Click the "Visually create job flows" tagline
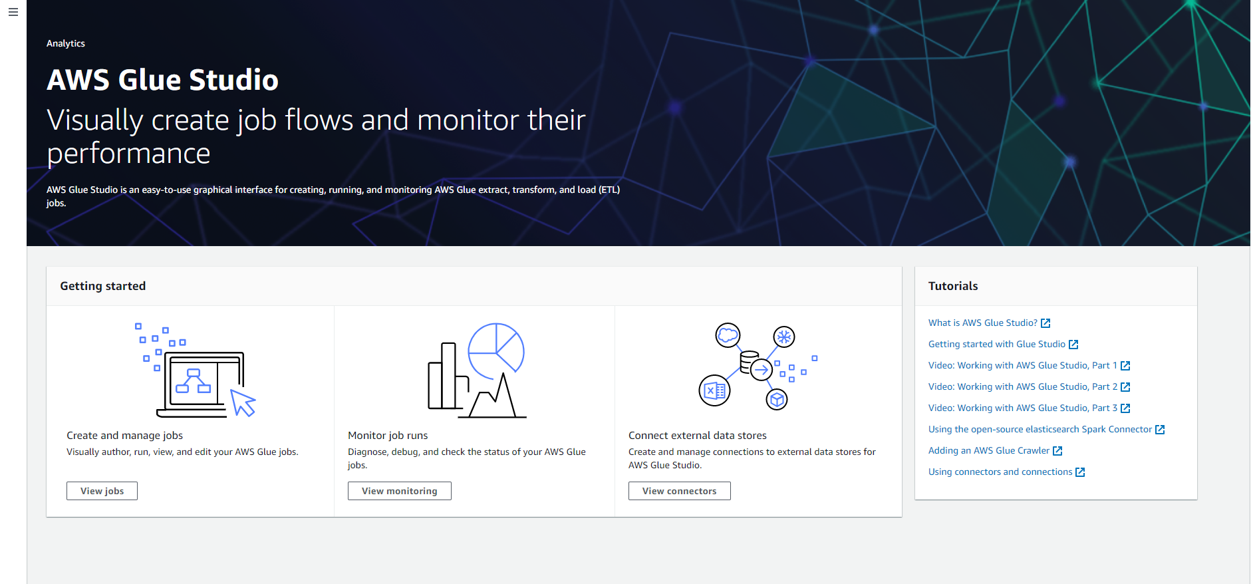The image size is (1251, 584). click(316, 136)
